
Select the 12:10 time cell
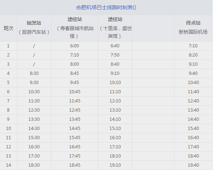pos(115,101)
